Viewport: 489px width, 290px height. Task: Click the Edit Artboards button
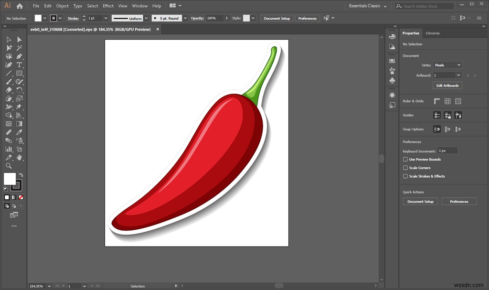(x=447, y=85)
